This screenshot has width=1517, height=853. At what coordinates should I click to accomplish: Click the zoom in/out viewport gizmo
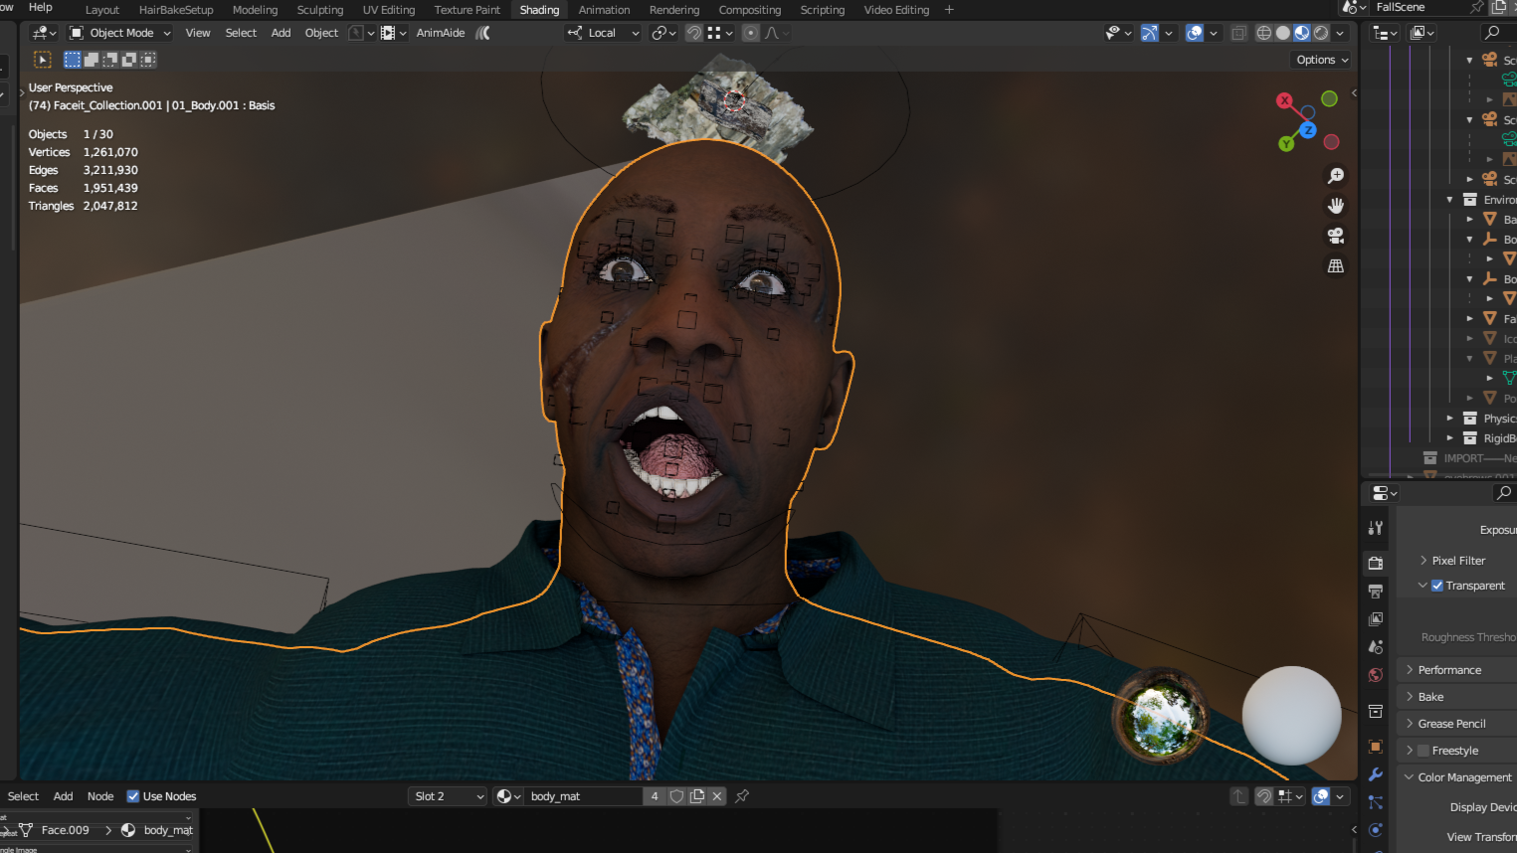[x=1335, y=176]
